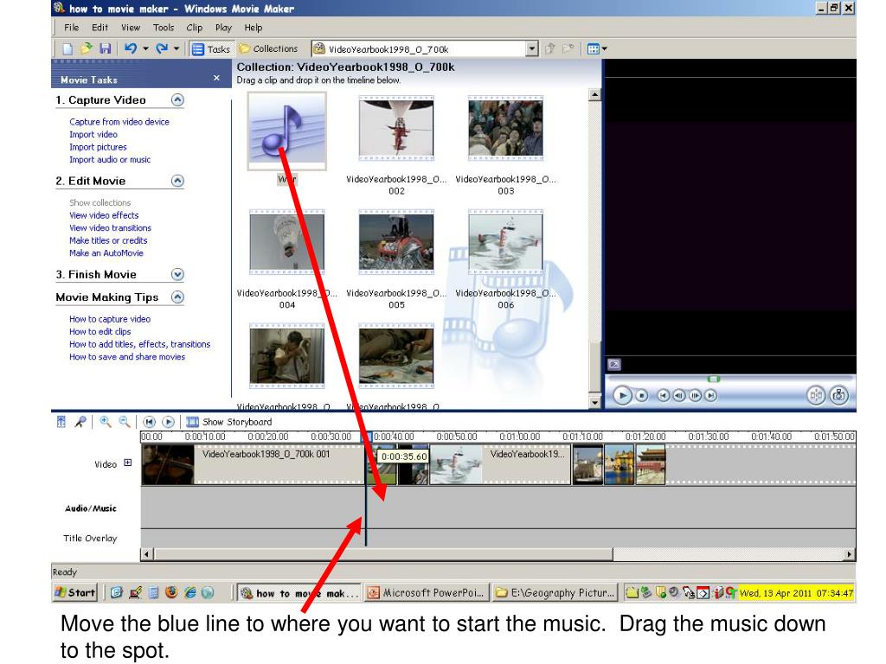Select the VideoYearbook clip 002 thumbnail
The width and height of the screenshot is (886, 664).
(x=396, y=129)
